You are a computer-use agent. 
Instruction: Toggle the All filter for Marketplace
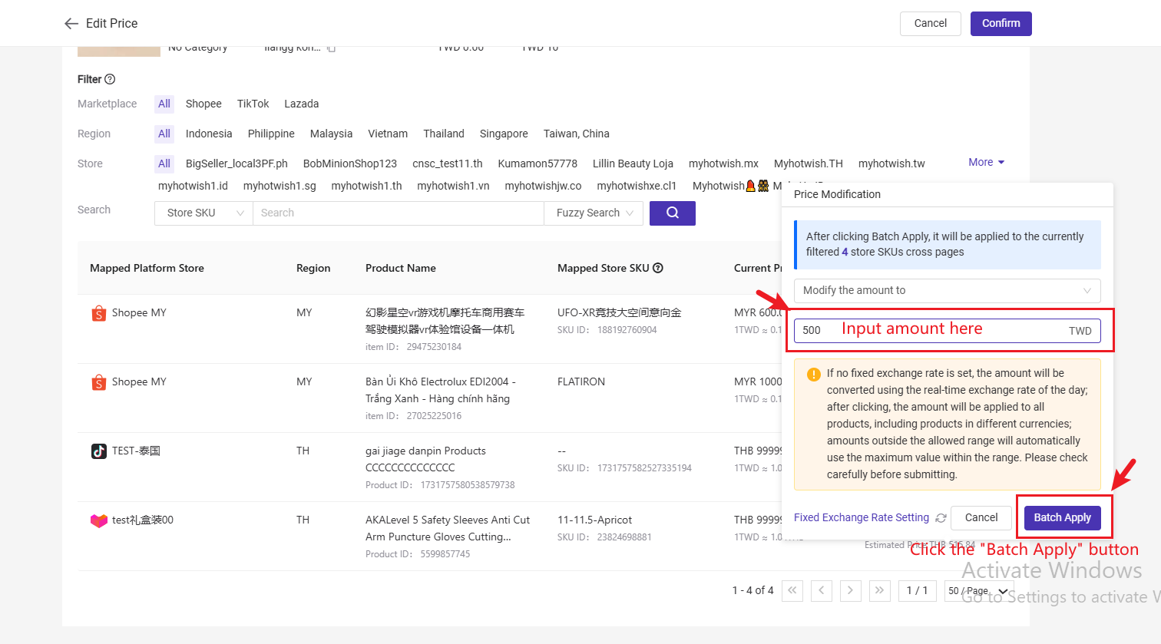[x=164, y=103]
